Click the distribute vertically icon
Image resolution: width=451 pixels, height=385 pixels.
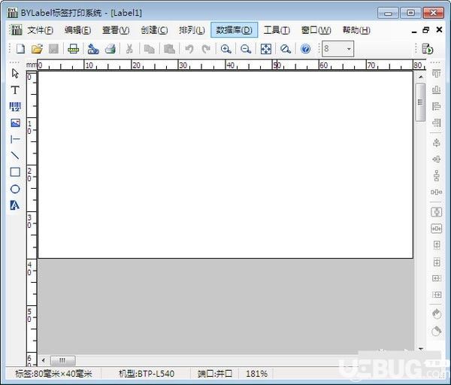[436, 175]
